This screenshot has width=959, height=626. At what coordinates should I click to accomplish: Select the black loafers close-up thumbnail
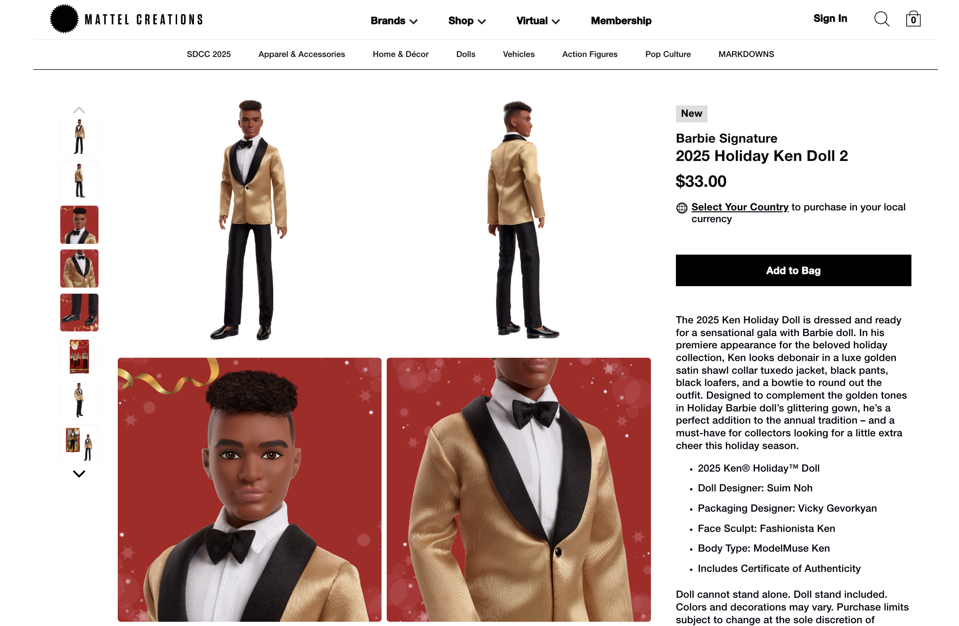click(x=79, y=313)
